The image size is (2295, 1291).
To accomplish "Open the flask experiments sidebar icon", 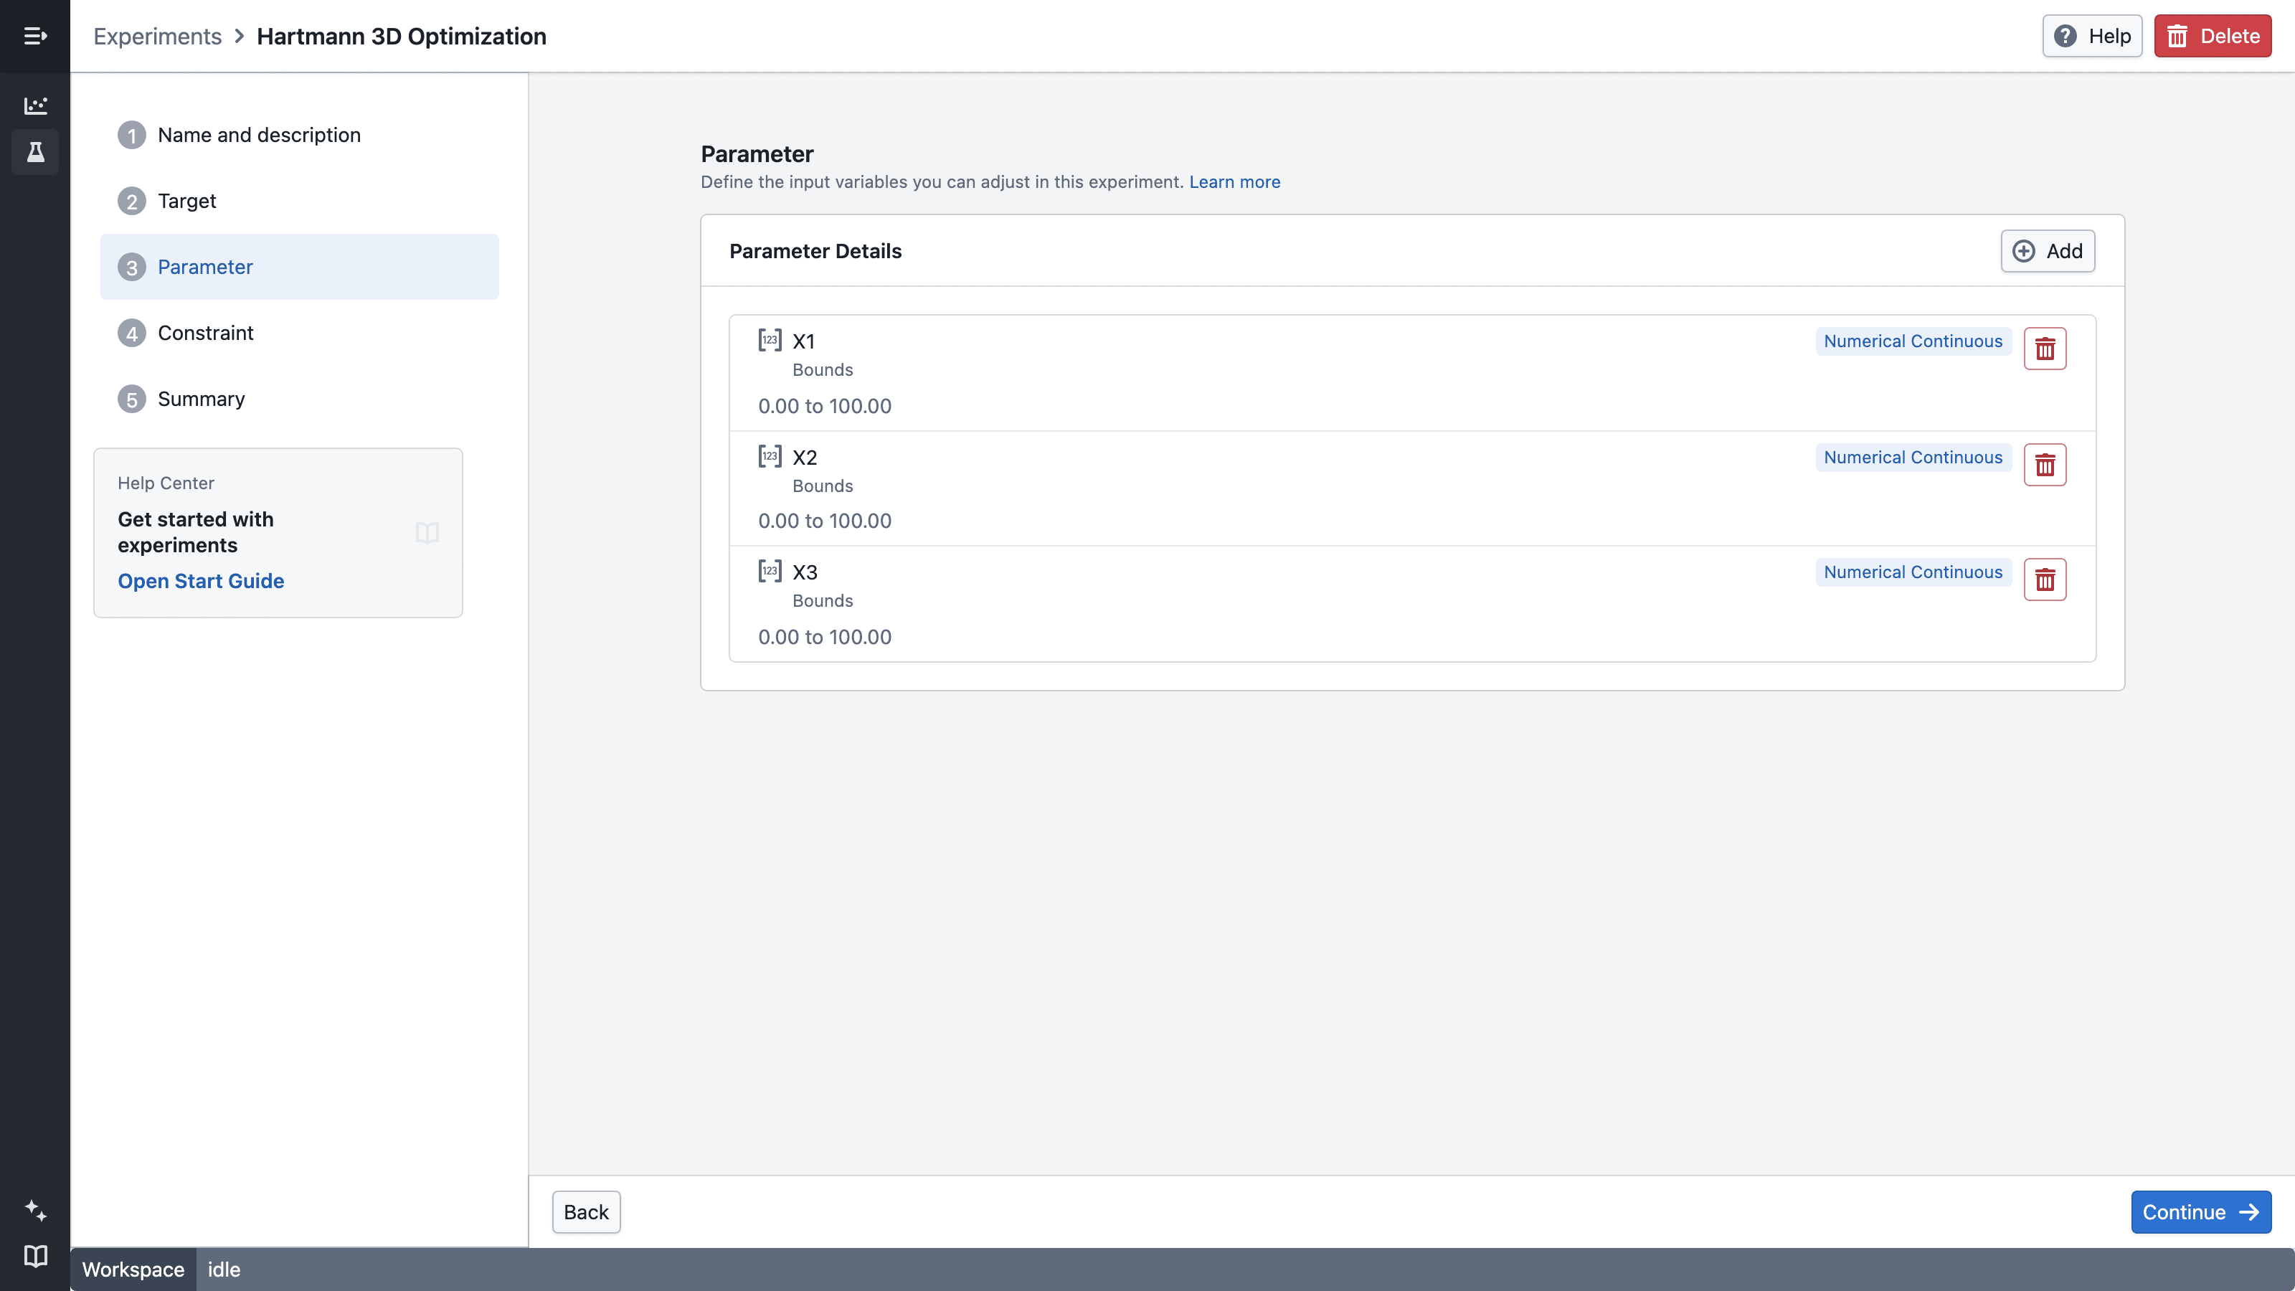I will (x=34, y=152).
